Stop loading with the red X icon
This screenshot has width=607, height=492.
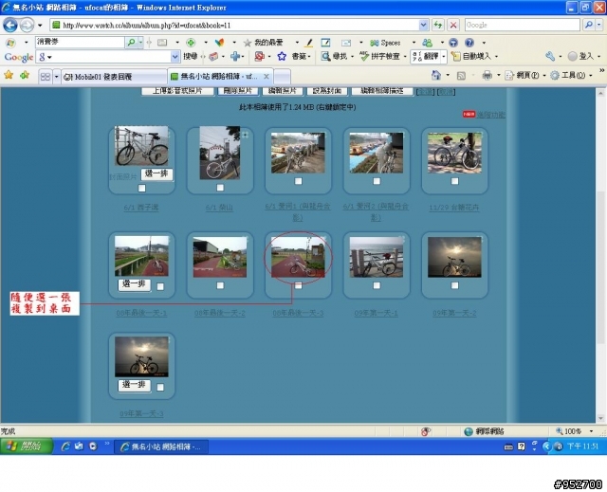click(453, 26)
